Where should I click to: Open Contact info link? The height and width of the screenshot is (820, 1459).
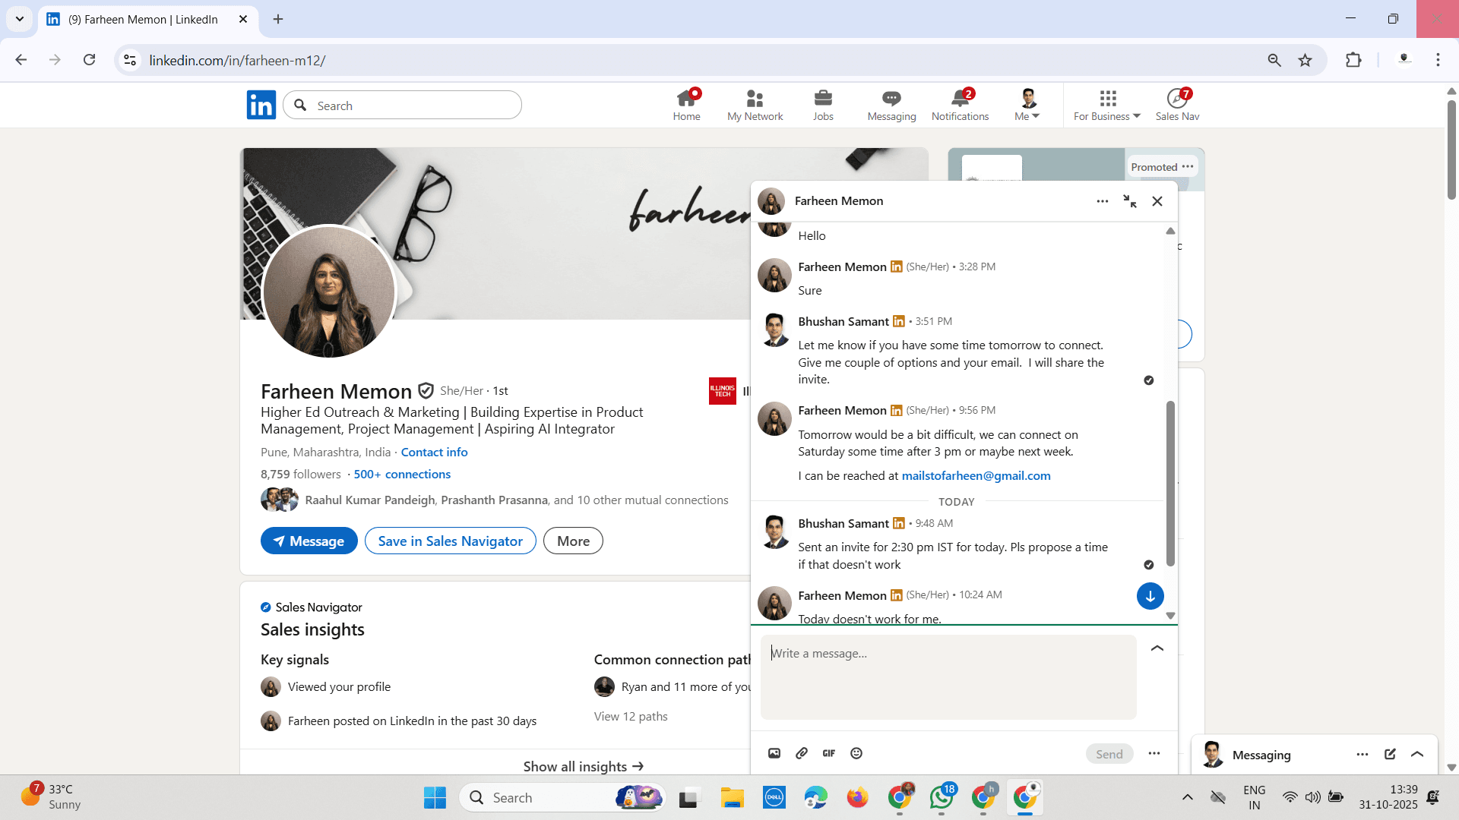[x=434, y=452]
